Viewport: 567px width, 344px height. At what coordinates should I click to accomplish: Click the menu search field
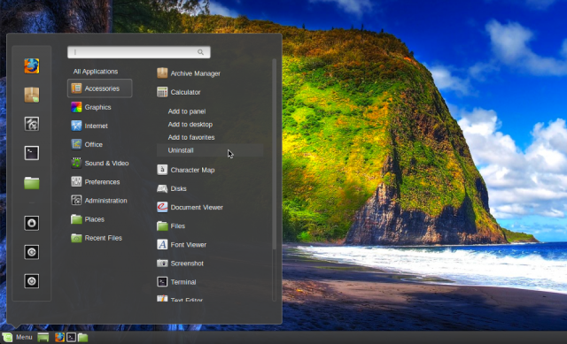[x=139, y=52]
